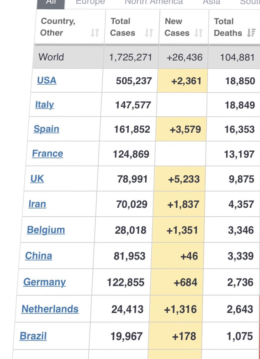260x359 pixels.
Task: Open the Brazil country link
Action: [33, 336]
